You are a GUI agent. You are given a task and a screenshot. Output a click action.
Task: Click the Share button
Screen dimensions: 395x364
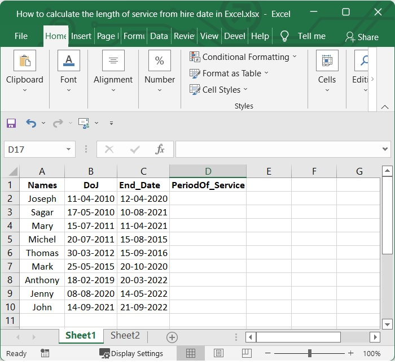click(362, 37)
